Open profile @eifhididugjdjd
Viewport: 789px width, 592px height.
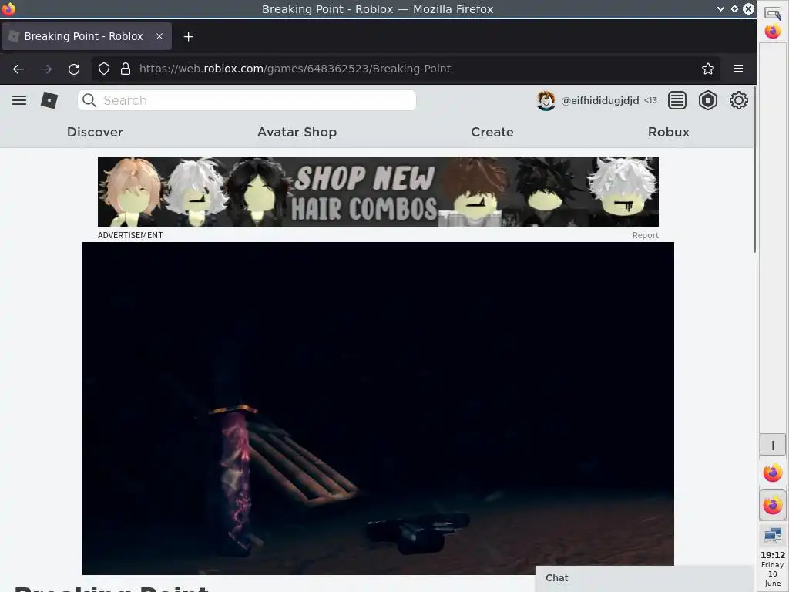(599, 101)
